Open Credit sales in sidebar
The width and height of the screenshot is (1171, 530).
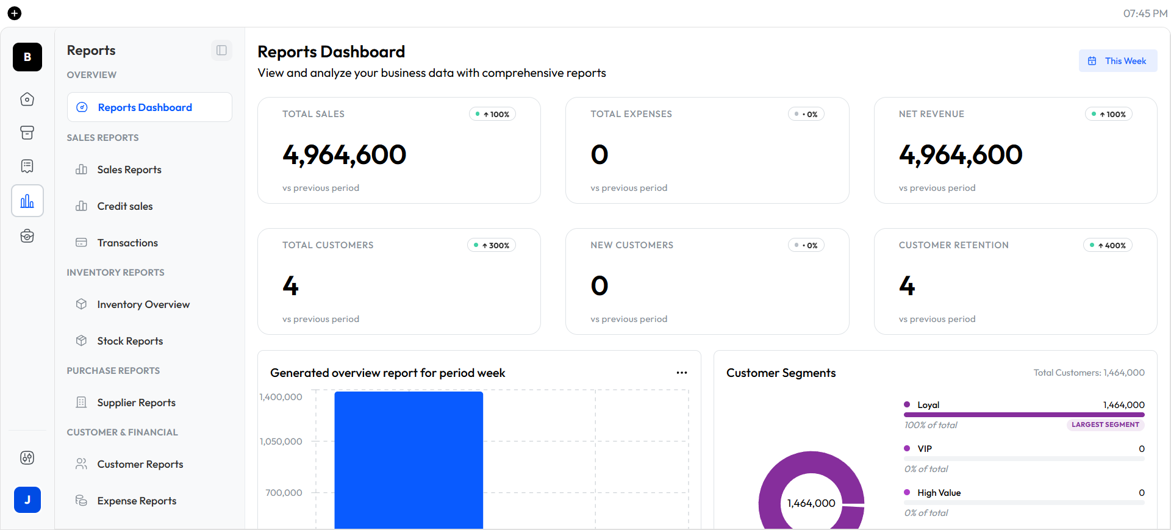coord(149,206)
